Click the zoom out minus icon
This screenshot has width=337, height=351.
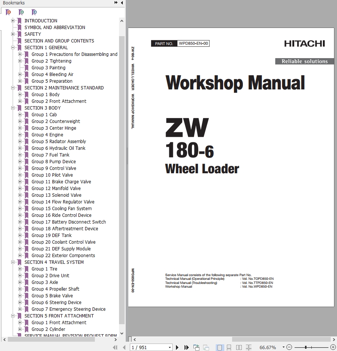[289, 347]
